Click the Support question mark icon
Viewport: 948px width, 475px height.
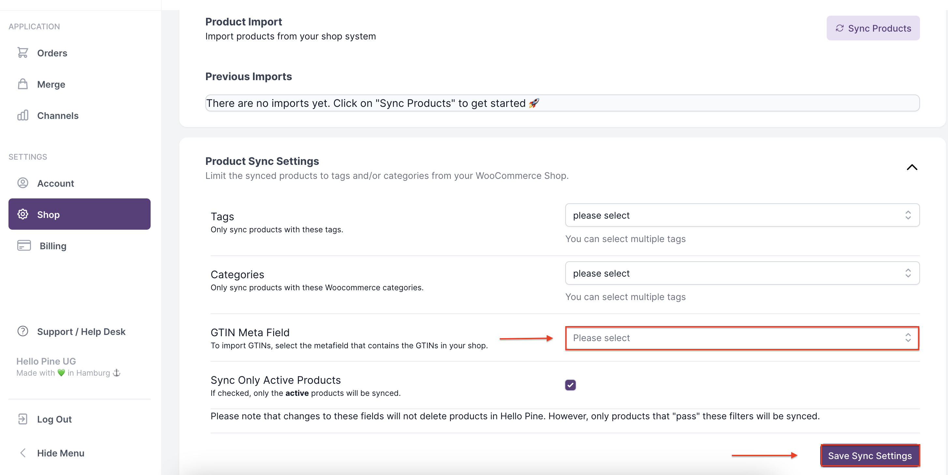pyautogui.click(x=23, y=331)
